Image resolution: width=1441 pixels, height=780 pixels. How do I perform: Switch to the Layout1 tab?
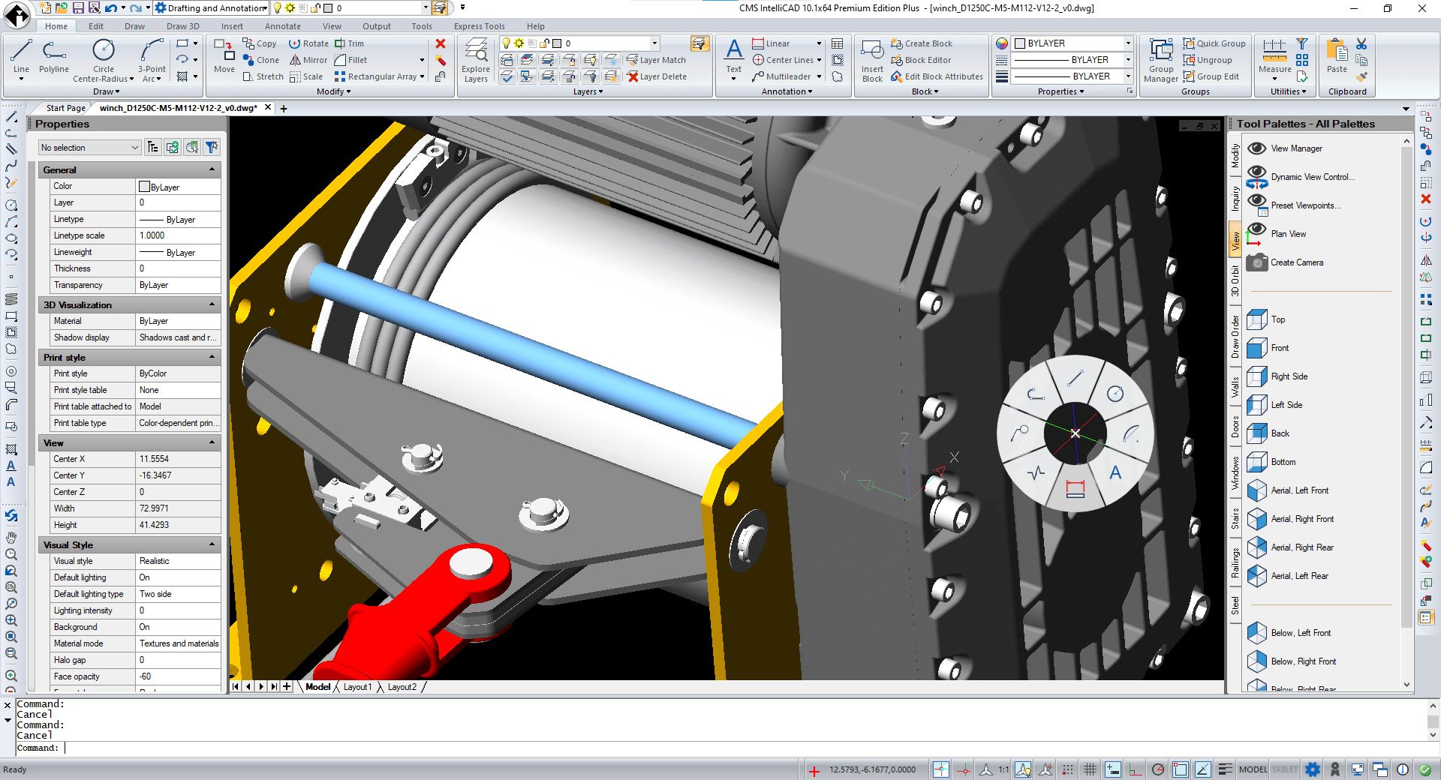pos(357,687)
